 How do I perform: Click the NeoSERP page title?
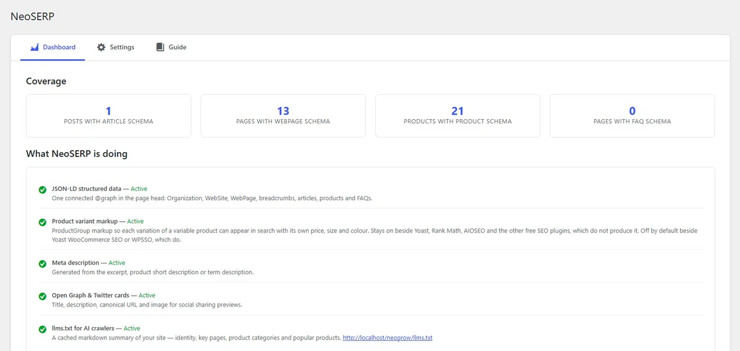click(33, 16)
